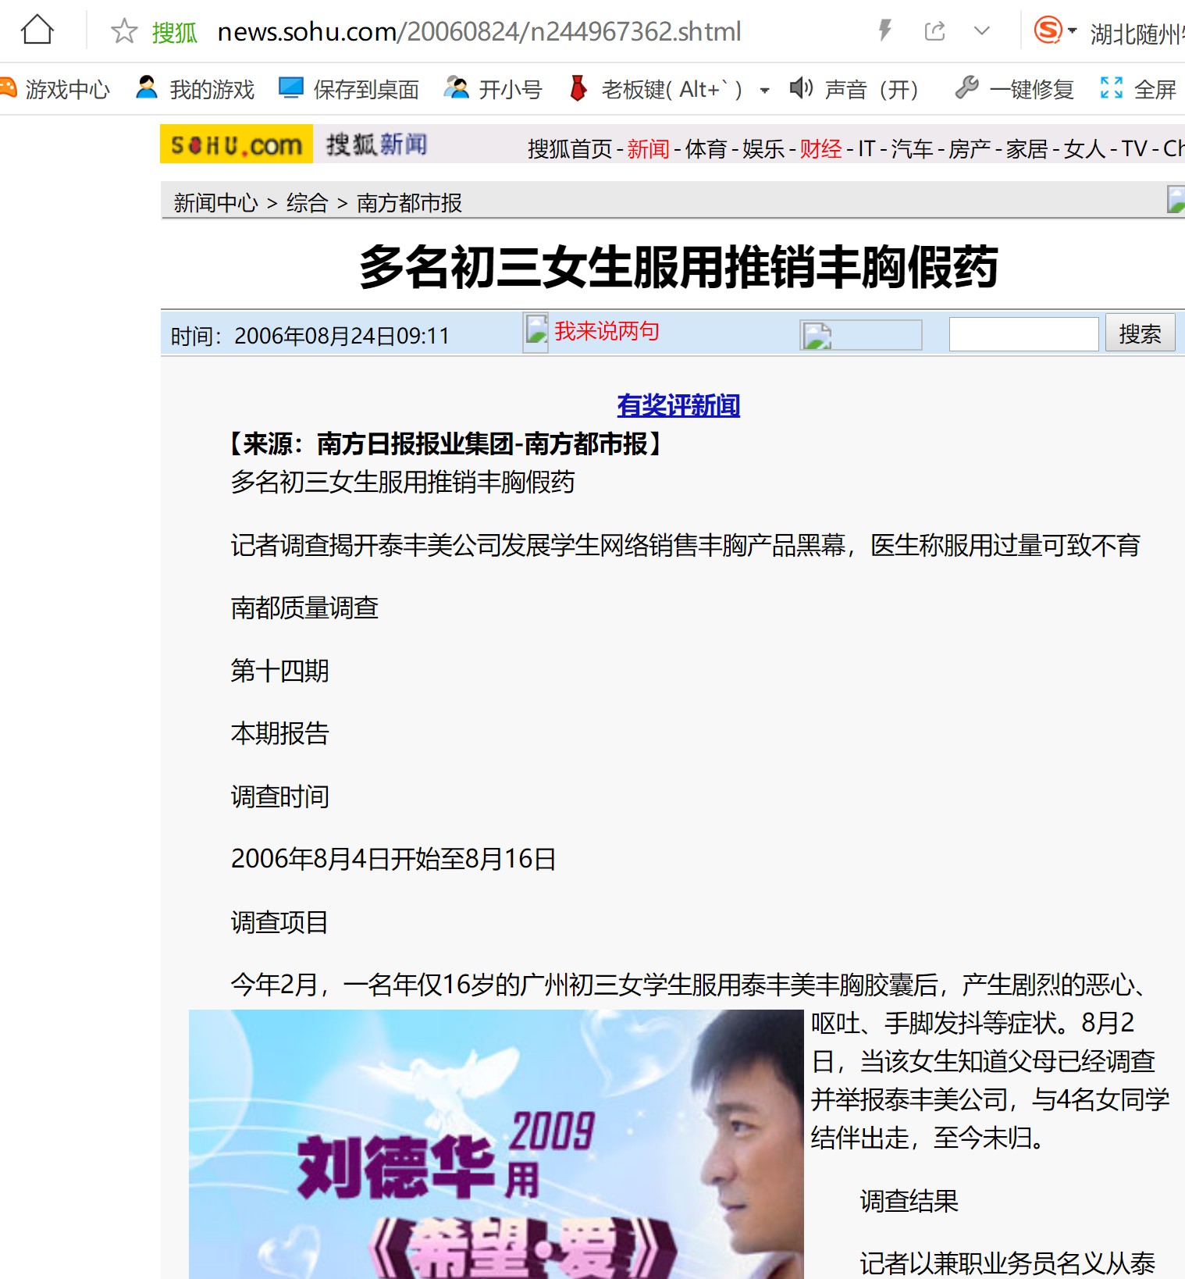The height and width of the screenshot is (1279, 1185).
Task: Click broken image icon beside 我来说两句
Action: 536,332
